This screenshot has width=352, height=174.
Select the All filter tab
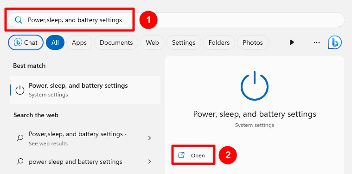coord(55,42)
